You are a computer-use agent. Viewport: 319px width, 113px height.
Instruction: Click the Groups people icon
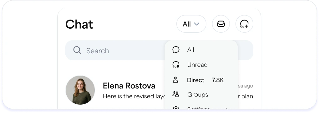tap(176, 94)
